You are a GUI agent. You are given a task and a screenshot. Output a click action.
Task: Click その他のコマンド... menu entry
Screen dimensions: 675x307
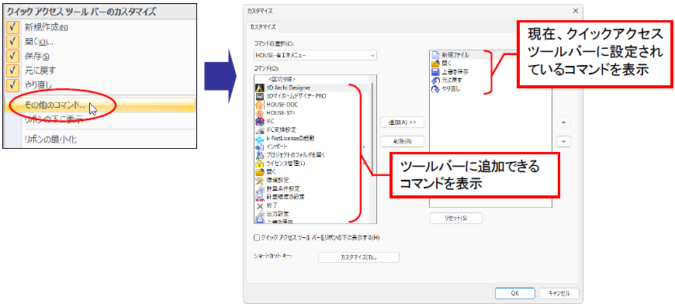point(99,105)
